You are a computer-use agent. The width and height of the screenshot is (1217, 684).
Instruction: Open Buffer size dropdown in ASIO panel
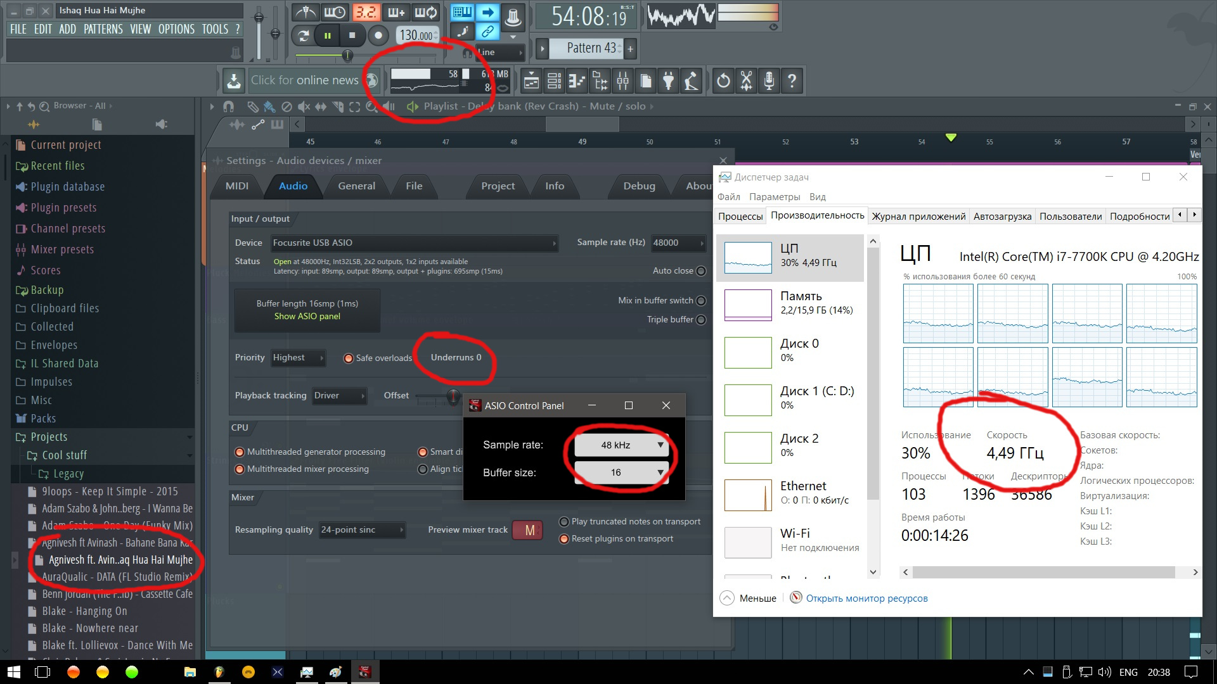(x=621, y=472)
